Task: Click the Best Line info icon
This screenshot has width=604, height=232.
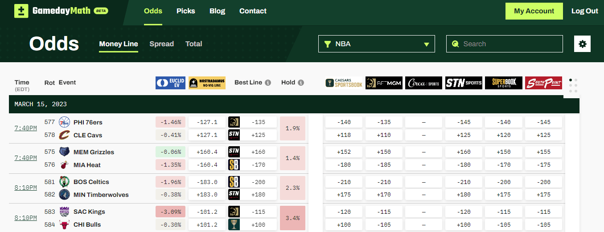Action: tap(268, 83)
